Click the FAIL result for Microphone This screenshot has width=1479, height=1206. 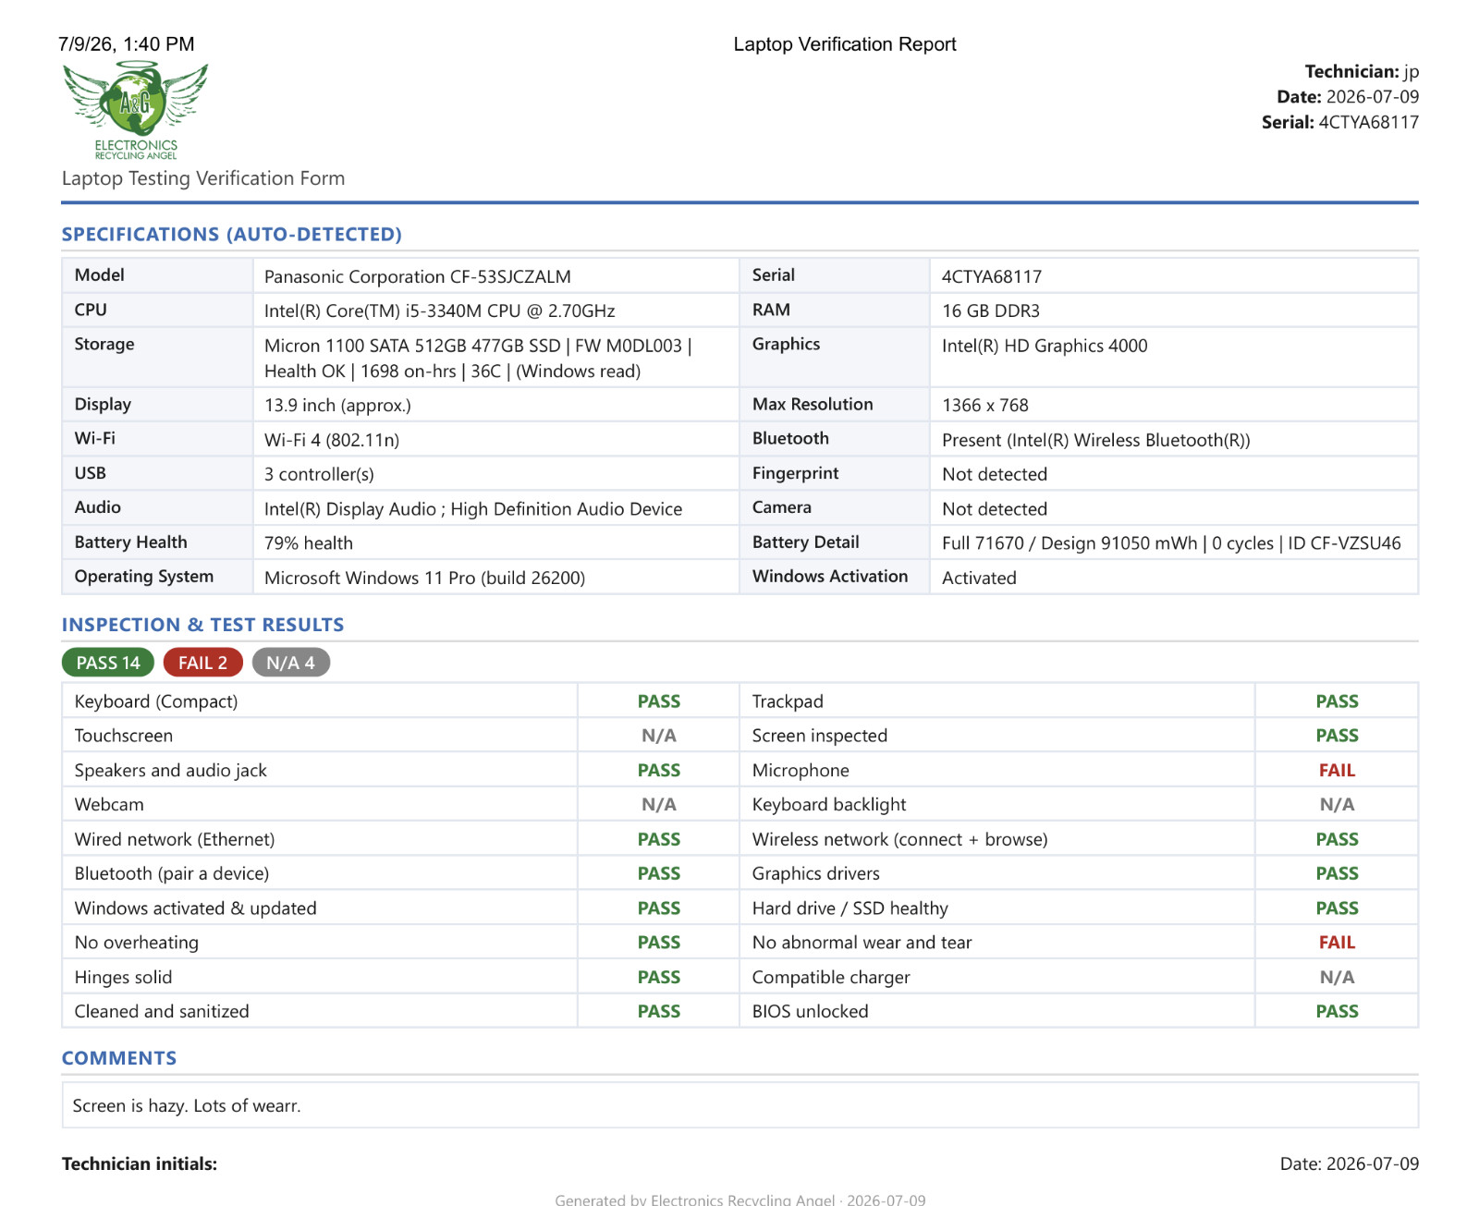click(x=1337, y=770)
